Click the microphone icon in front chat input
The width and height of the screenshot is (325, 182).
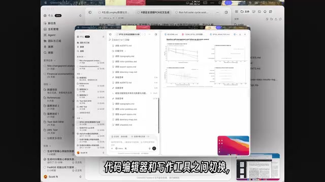point(149,148)
